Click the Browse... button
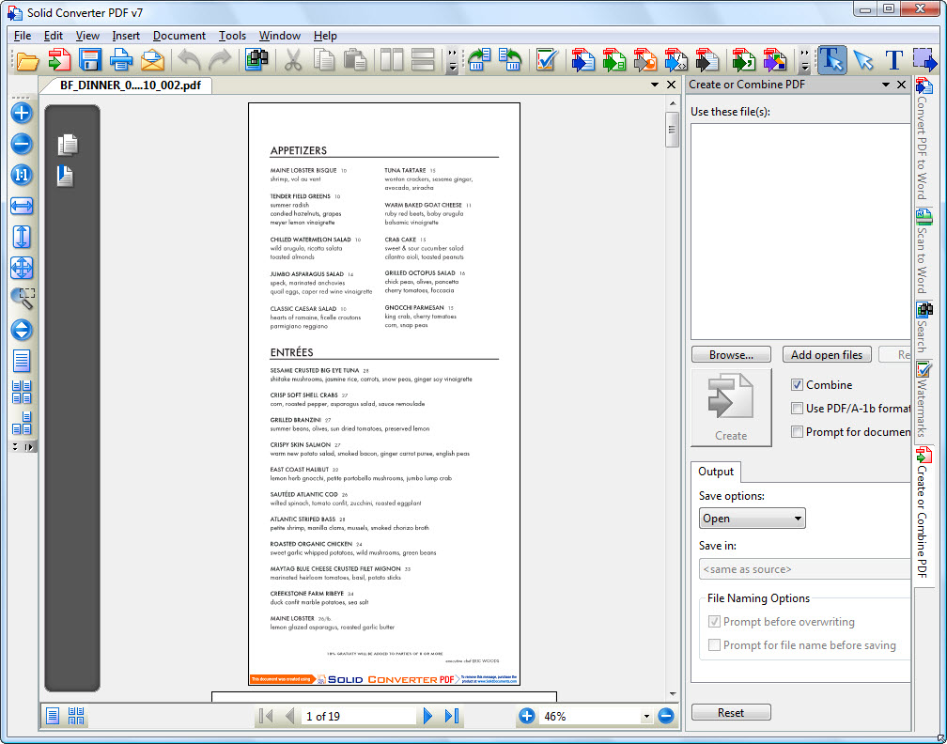 pos(731,355)
